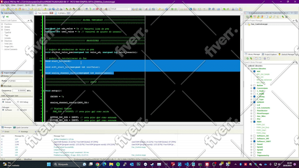Expand the Directives node in Code Explorer
This screenshot has width=299, height=168.
click(x=2, y=41)
